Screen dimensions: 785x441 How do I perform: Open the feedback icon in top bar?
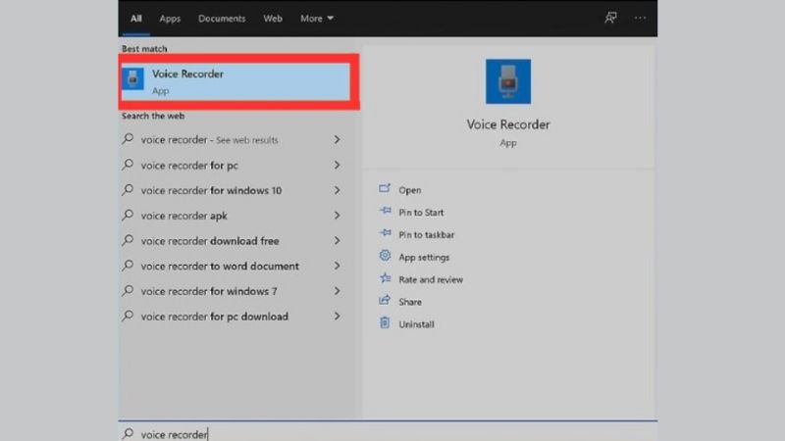point(611,18)
